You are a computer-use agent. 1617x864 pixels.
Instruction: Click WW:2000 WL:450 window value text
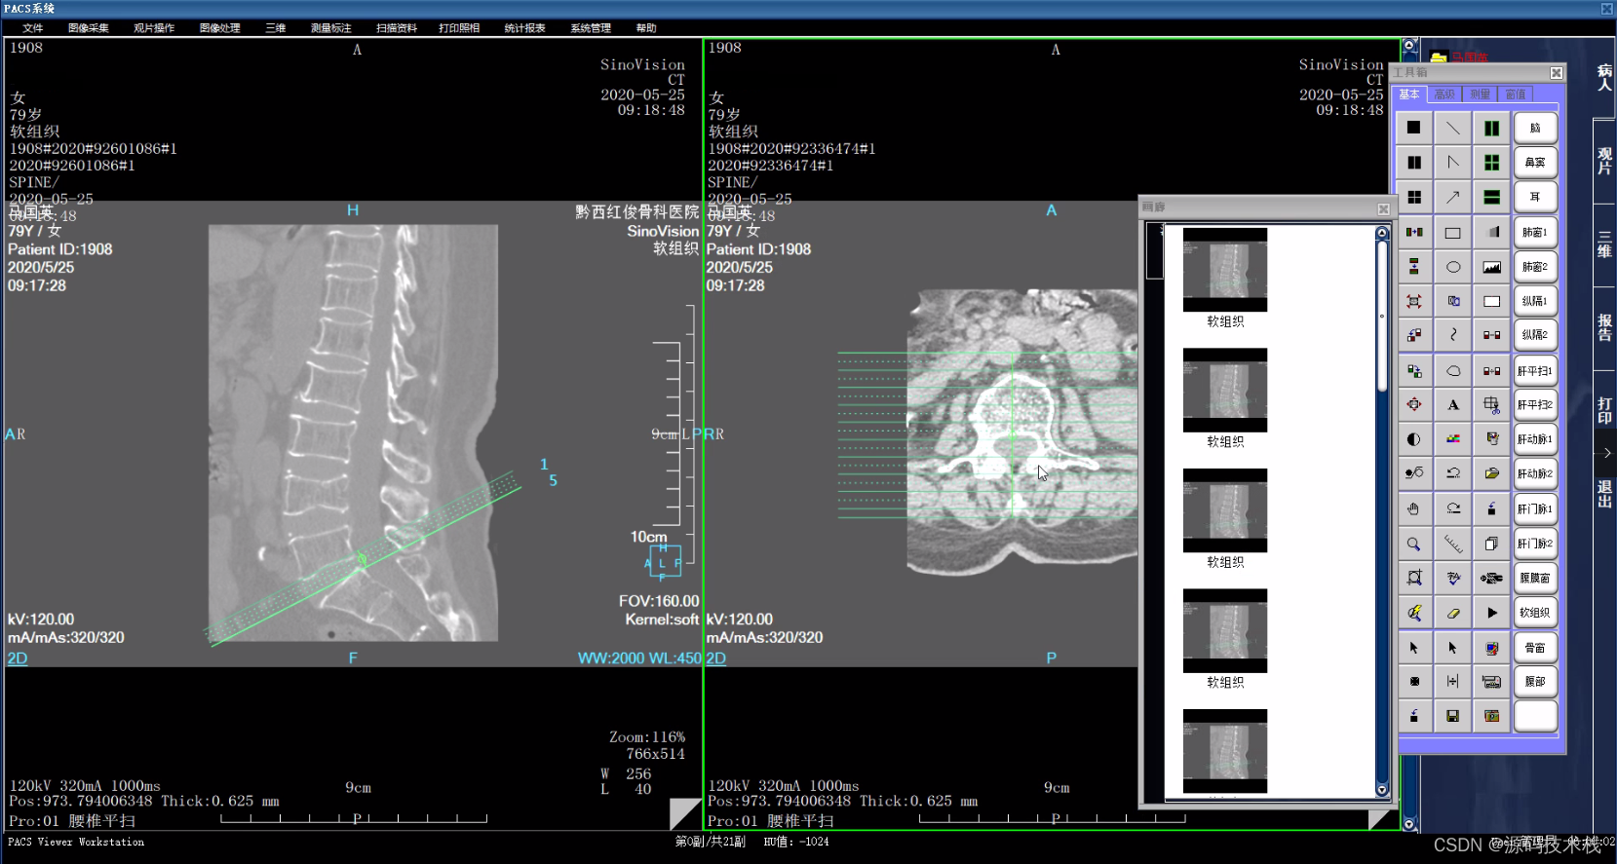639,658
